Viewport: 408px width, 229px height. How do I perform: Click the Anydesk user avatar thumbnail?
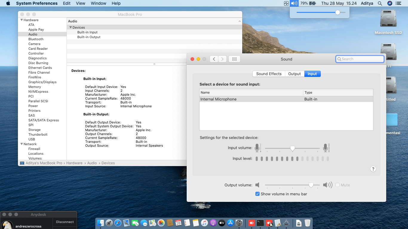point(7,225)
